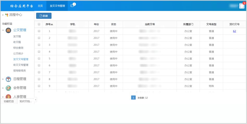The width and height of the screenshot is (247, 124).
Task: Open the multi-window icon with badge 2
Action: 72,5
